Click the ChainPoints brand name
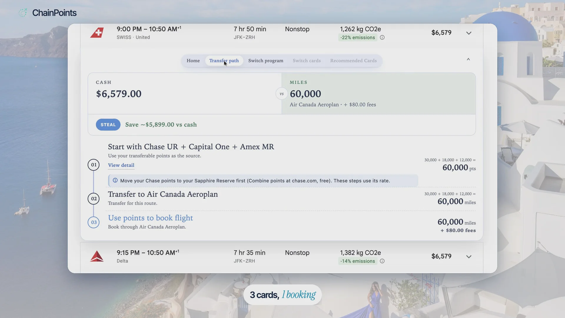The width and height of the screenshot is (565, 318). [54, 13]
